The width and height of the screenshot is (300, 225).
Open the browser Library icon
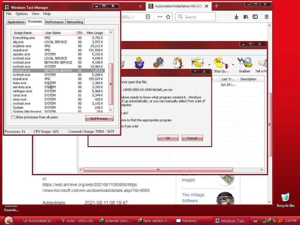[x=246, y=17]
